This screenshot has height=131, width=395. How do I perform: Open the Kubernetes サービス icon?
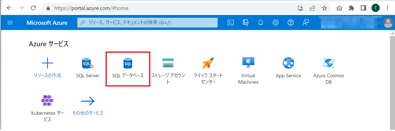pyautogui.click(x=48, y=100)
